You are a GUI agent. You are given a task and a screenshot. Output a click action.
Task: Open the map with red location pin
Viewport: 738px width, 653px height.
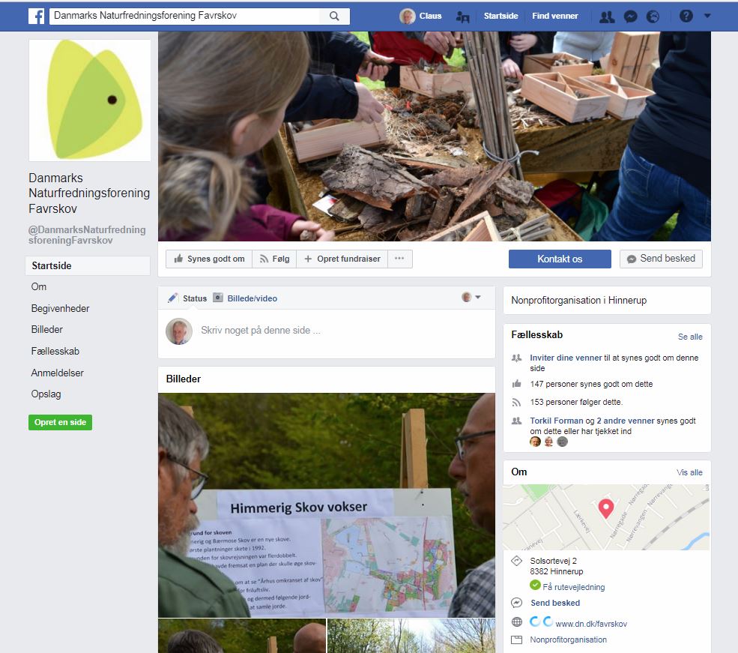pos(606,517)
